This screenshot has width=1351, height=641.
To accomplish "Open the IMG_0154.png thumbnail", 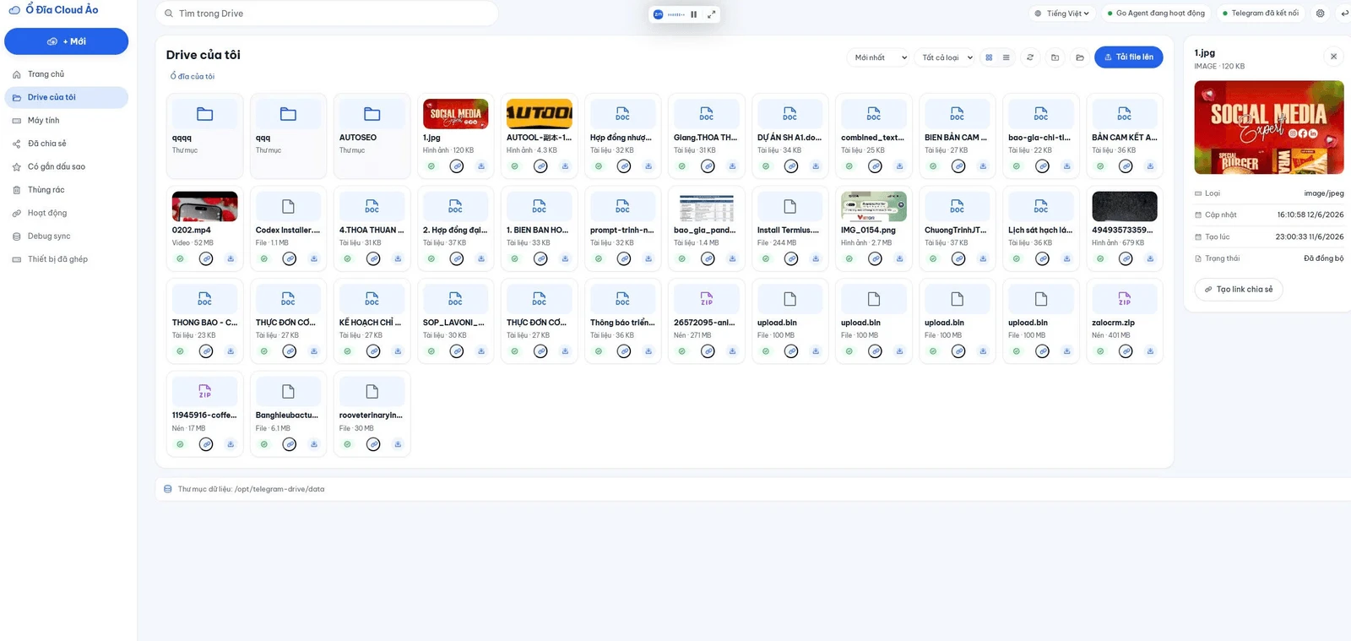I will point(874,207).
